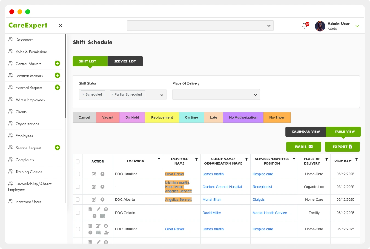
Task: Click the edit icon for DDC Alberta row
Action: tap(94, 200)
